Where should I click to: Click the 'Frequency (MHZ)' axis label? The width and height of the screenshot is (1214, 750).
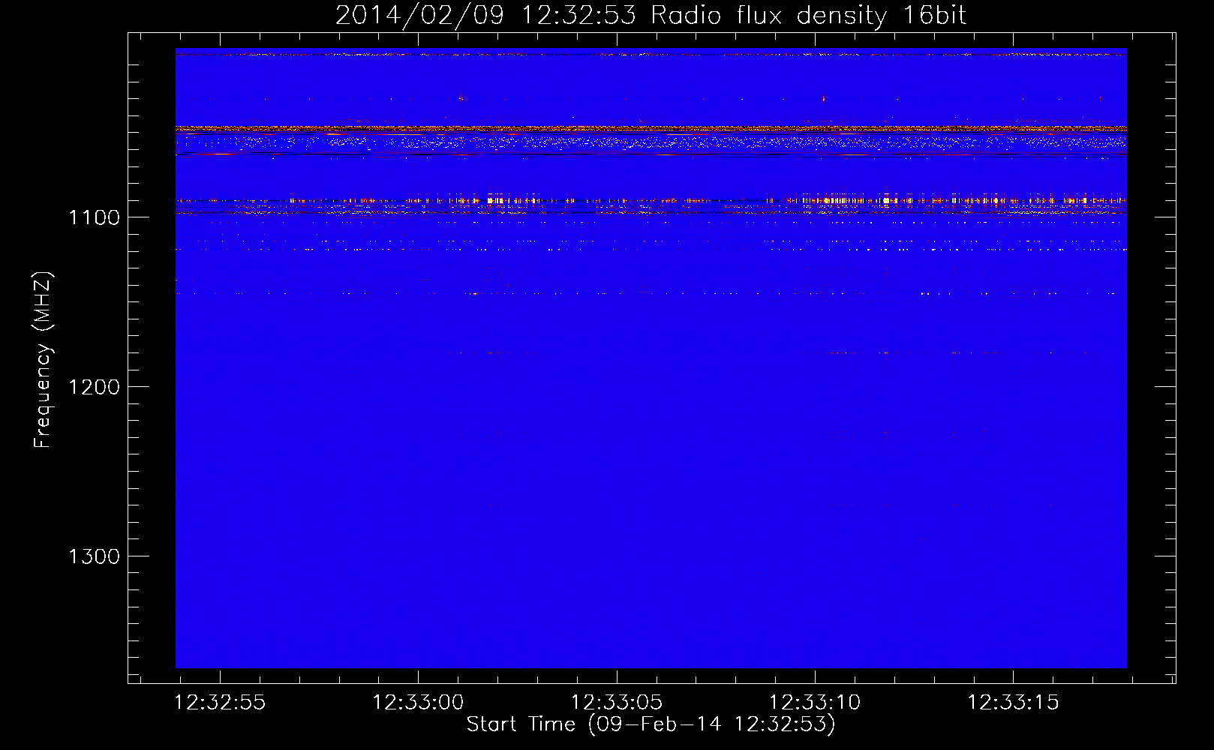[x=43, y=360]
